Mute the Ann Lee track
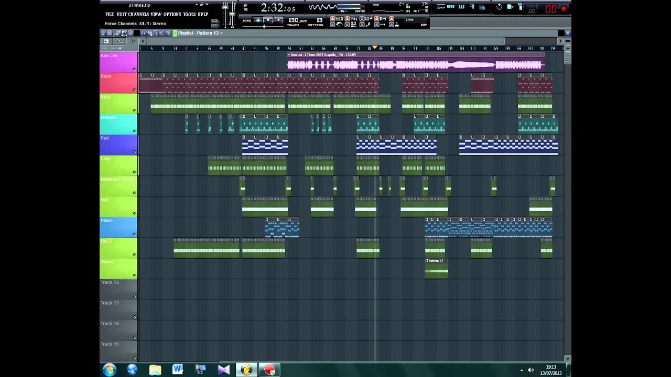The height and width of the screenshot is (377, 671). pyautogui.click(x=134, y=69)
